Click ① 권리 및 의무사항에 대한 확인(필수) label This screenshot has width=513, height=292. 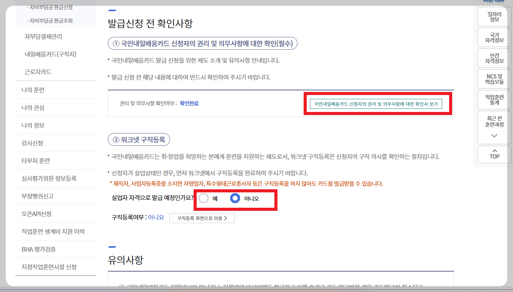tap(203, 43)
